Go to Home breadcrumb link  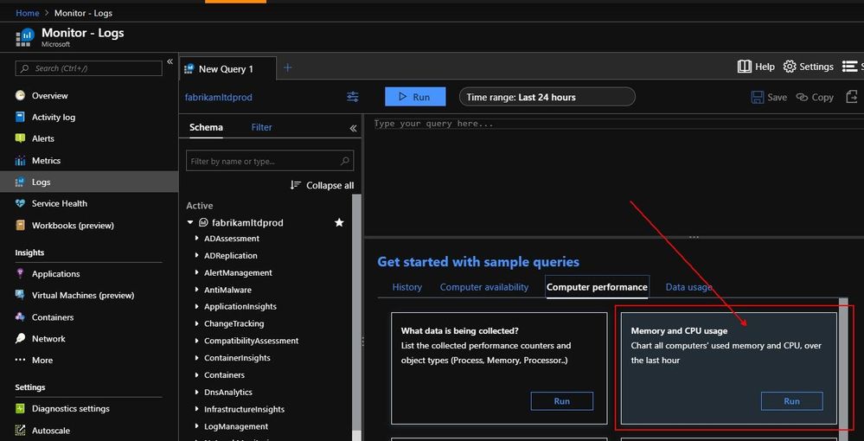(x=28, y=13)
